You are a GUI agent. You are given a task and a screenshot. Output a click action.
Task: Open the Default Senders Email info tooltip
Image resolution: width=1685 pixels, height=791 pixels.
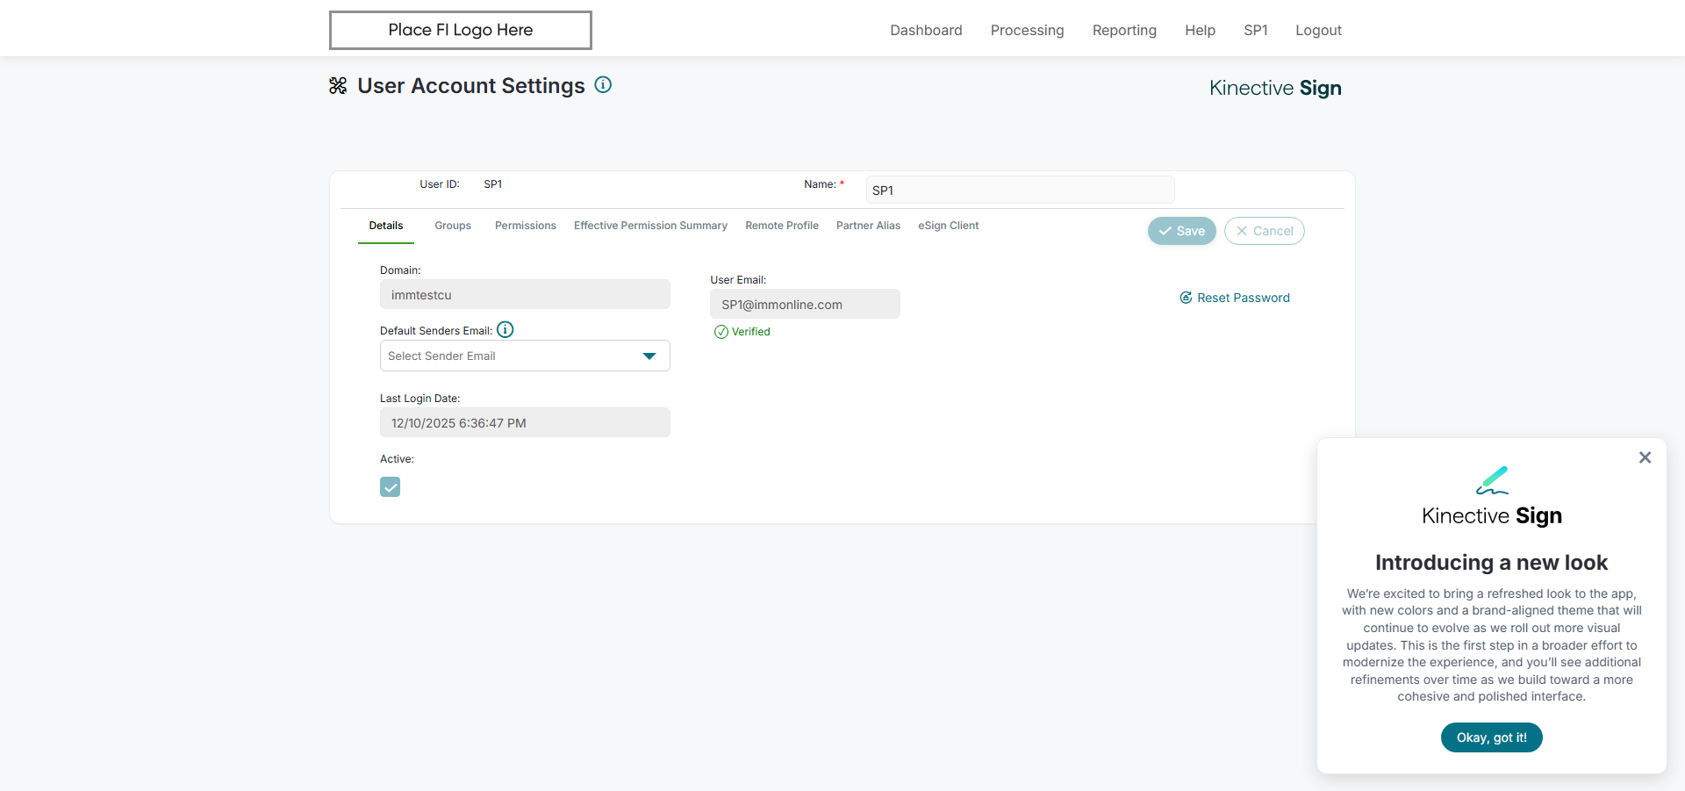(x=505, y=329)
